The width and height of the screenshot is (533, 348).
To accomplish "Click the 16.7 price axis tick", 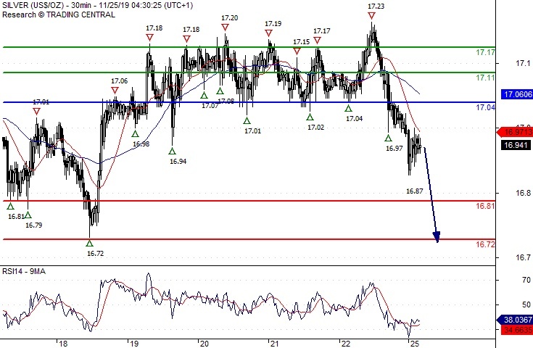I will click(523, 257).
